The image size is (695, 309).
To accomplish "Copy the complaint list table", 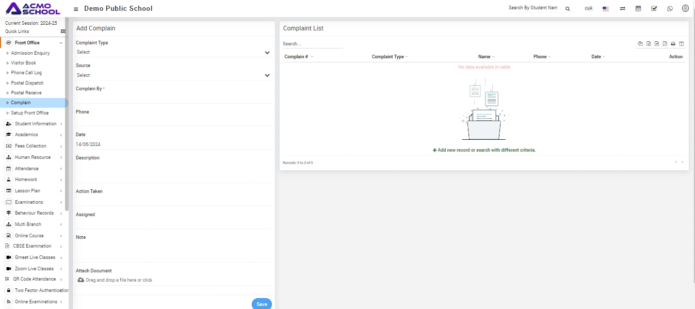I will [x=640, y=44].
